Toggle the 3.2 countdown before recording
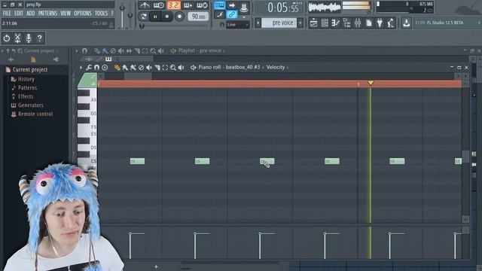The width and height of the screenshot is (482, 271). point(173,5)
